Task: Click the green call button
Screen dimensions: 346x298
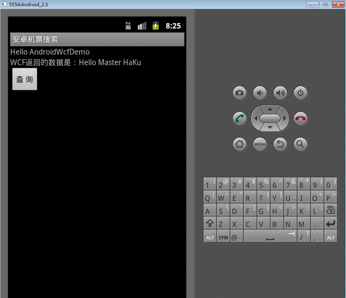Action: click(x=240, y=118)
